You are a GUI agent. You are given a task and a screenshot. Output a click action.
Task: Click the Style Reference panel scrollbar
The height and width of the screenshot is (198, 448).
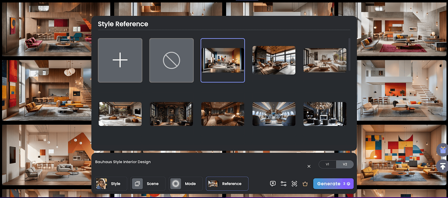(x=350, y=54)
